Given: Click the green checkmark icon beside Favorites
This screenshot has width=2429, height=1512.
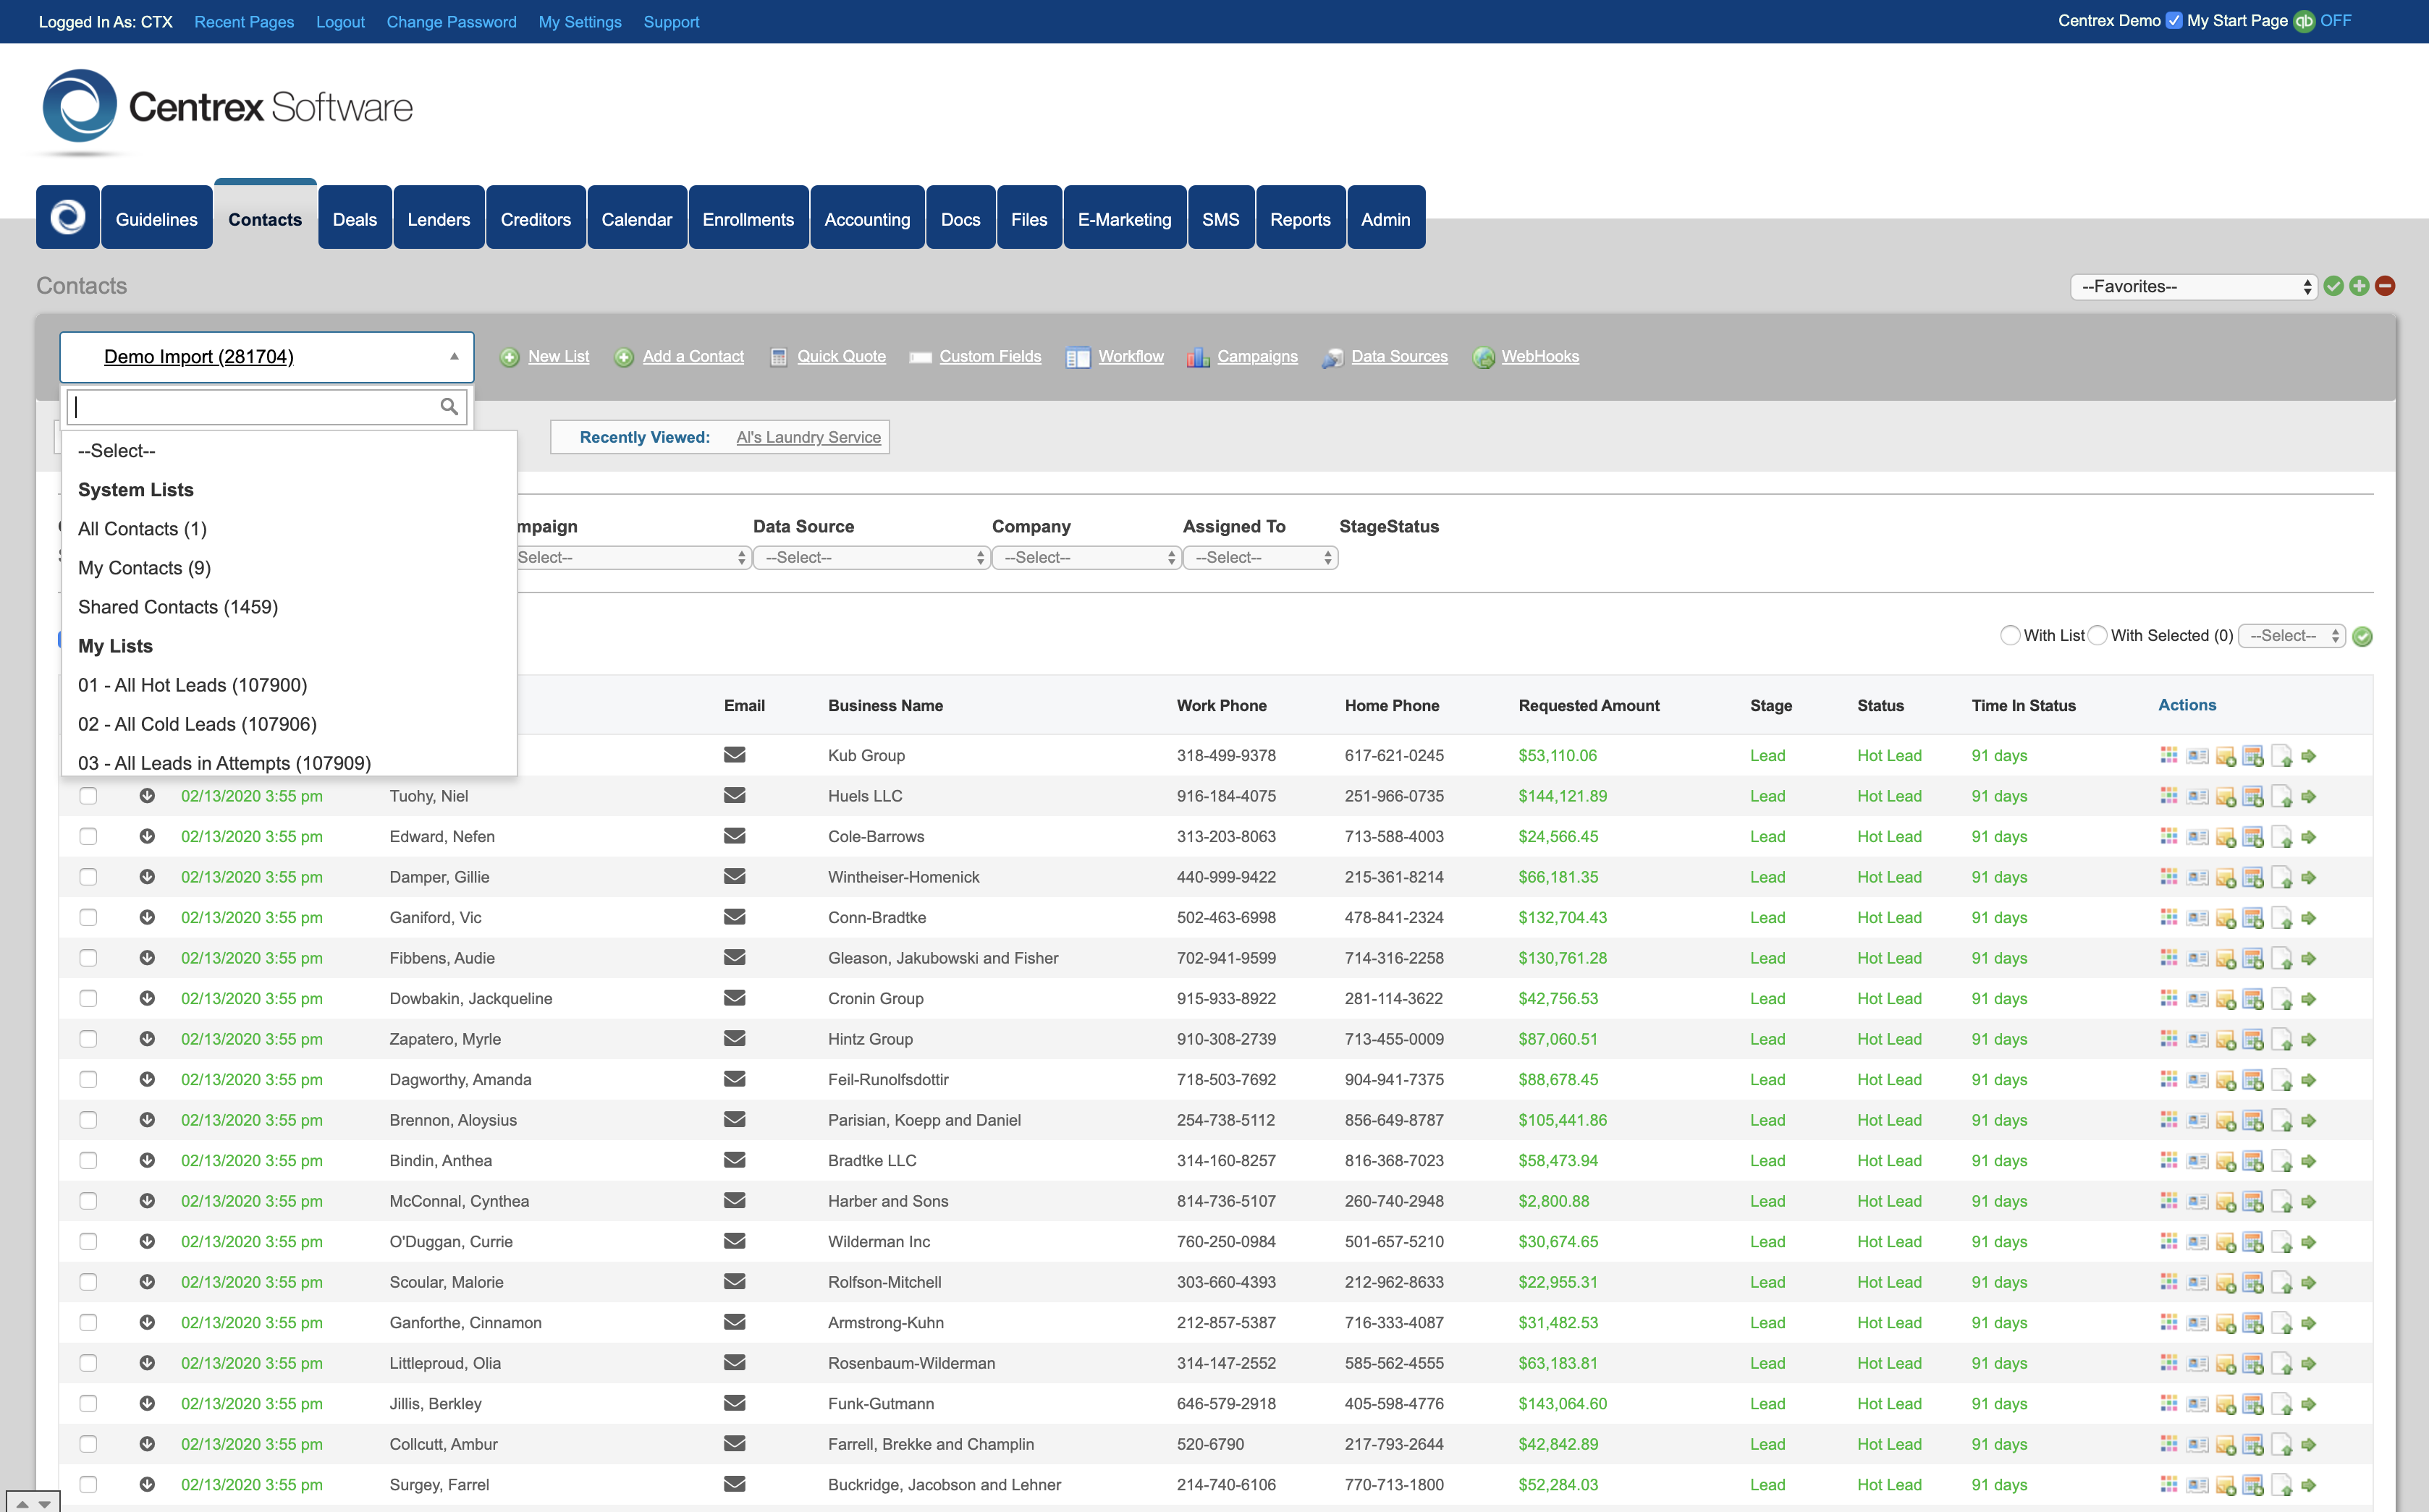Looking at the screenshot, I should point(2334,286).
